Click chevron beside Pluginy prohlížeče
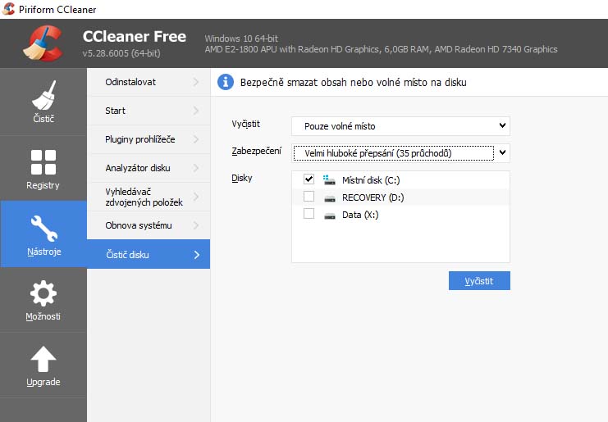Image resolution: width=608 pixels, height=422 pixels. point(196,139)
